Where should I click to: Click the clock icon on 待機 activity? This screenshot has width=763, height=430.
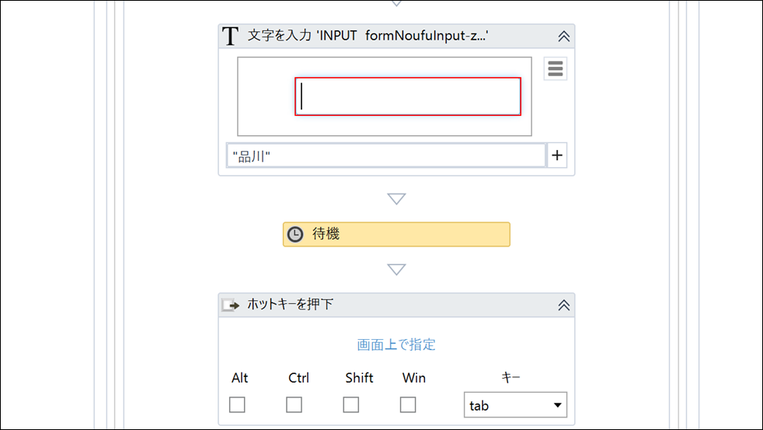point(295,234)
